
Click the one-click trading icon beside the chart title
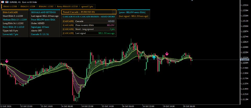tap(7, 2)
